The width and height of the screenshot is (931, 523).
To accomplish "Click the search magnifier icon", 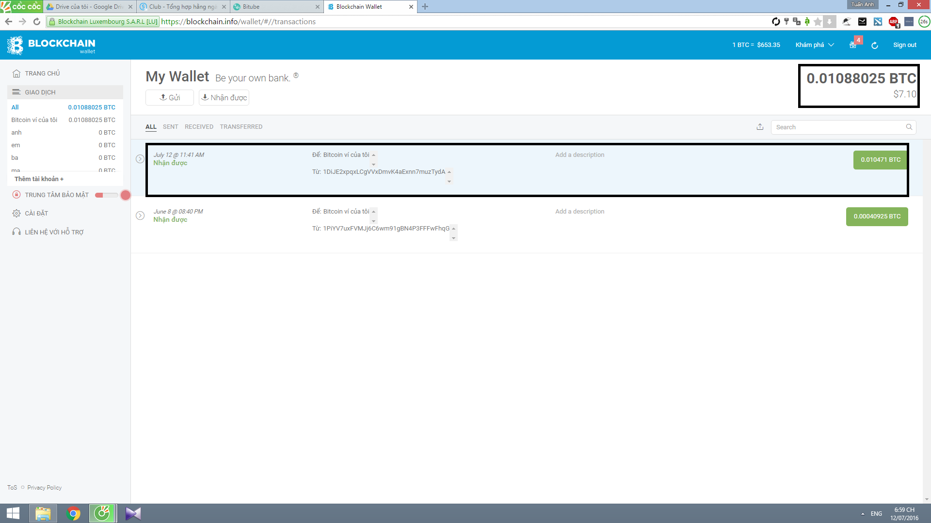I will (x=909, y=127).
